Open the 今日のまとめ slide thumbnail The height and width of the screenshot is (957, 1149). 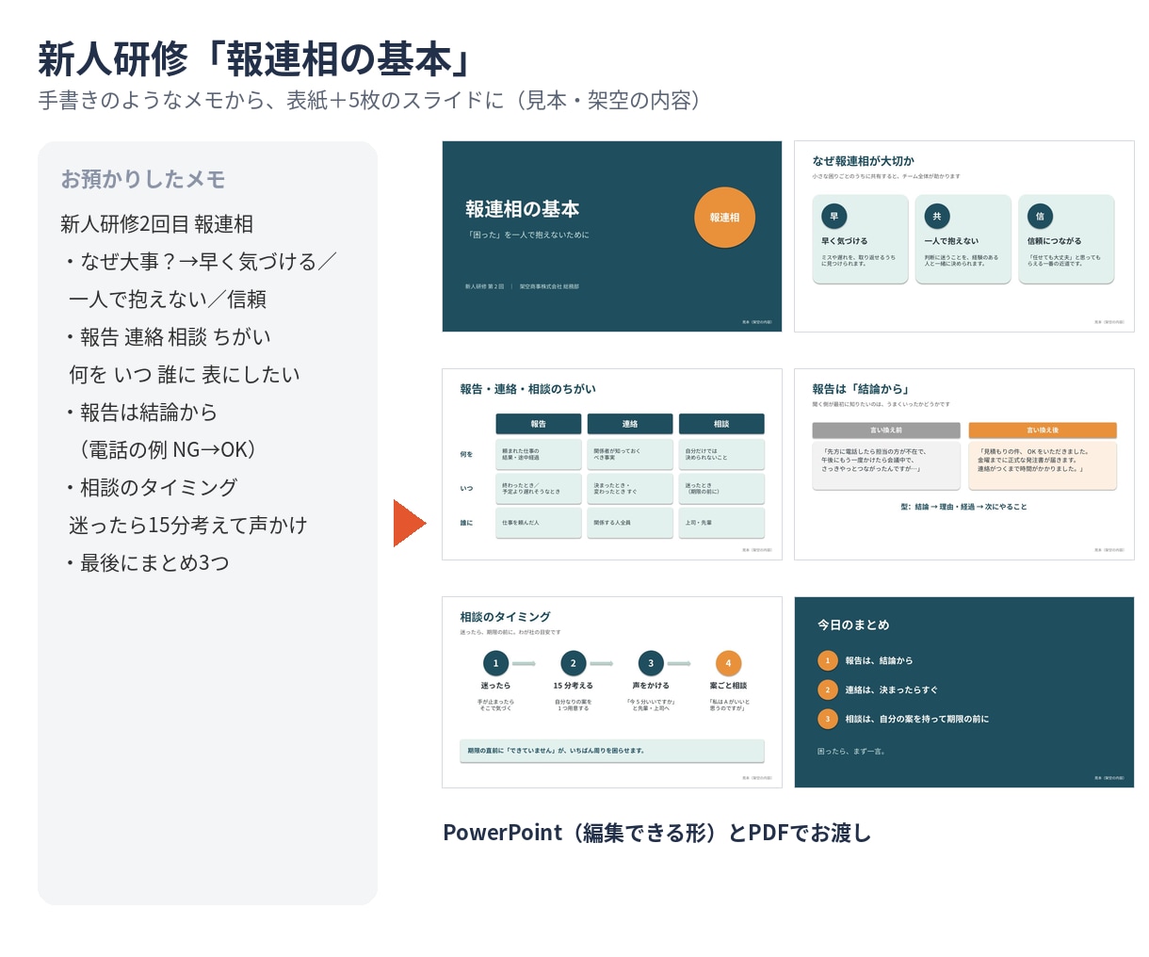click(964, 692)
